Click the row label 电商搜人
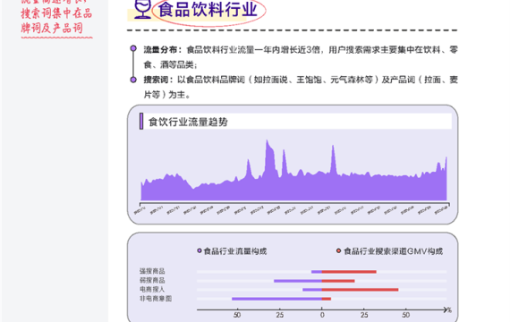 [x=152, y=289]
